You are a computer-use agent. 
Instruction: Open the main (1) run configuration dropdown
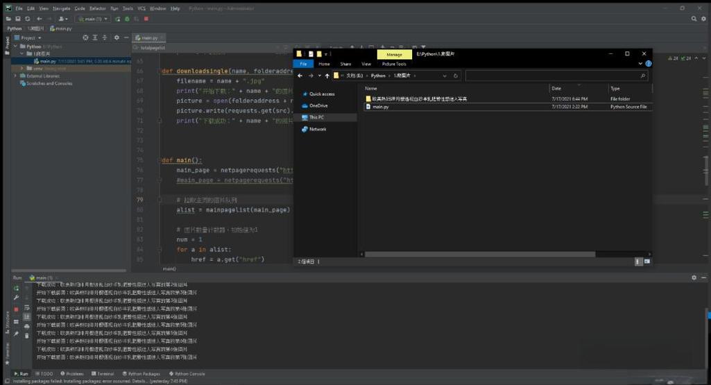92,19
